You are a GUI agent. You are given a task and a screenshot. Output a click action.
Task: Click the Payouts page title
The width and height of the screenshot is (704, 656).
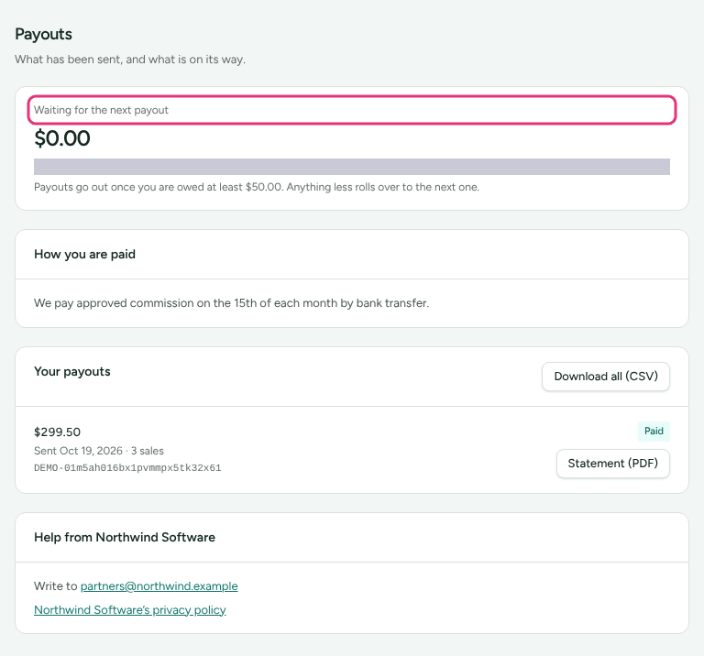tap(44, 34)
